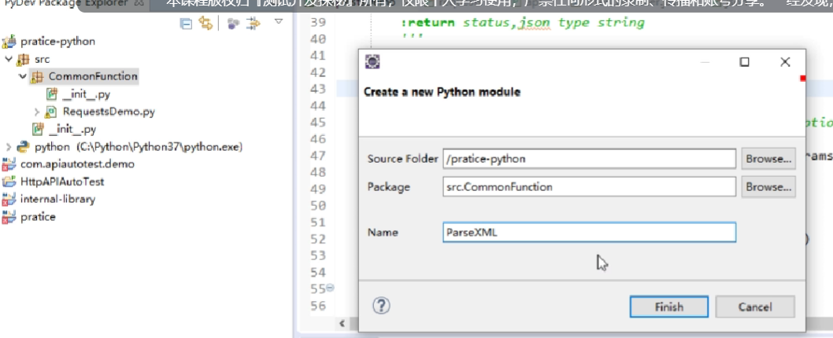
Task: Expand the python interpreter node
Action: [x=9, y=147]
